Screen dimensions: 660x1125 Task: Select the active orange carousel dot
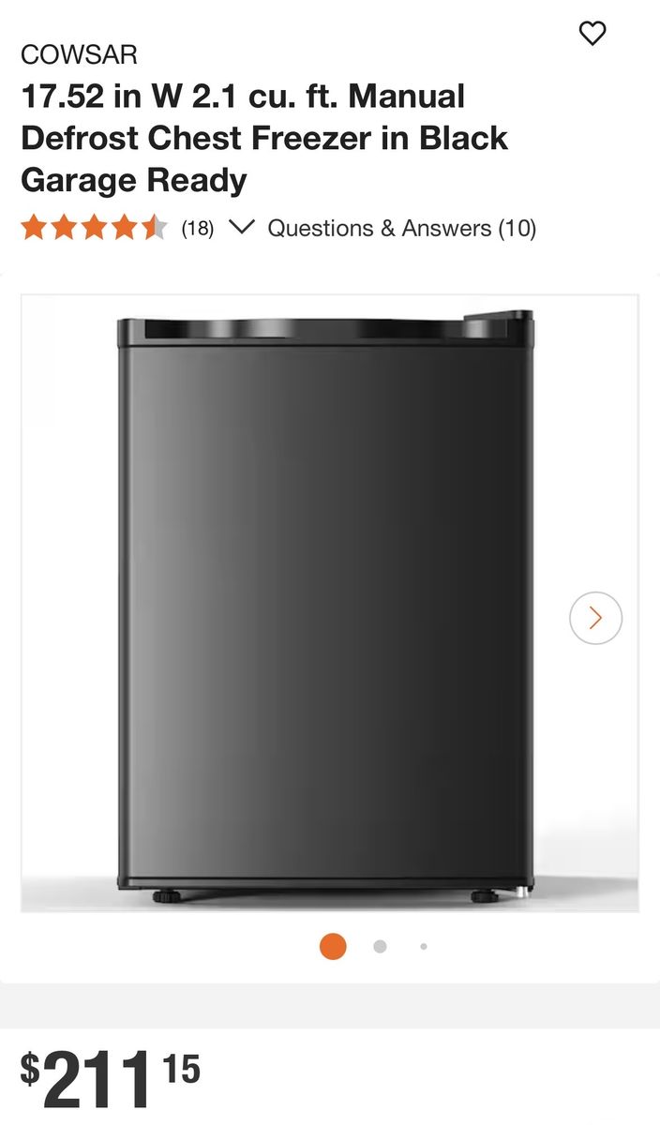[333, 947]
